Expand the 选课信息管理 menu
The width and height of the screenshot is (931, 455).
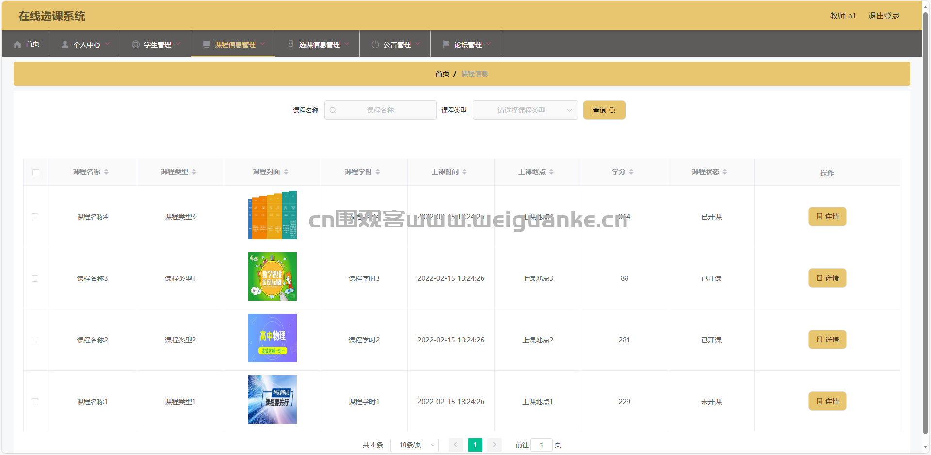319,44
